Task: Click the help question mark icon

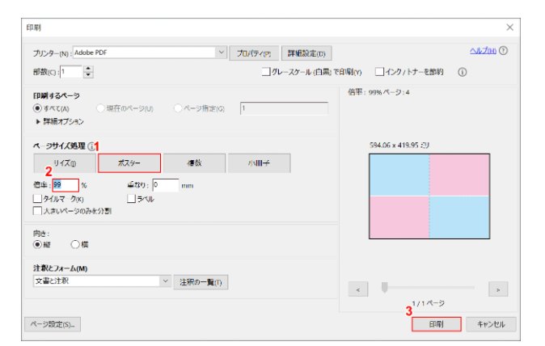Action: [x=504, y=52]
